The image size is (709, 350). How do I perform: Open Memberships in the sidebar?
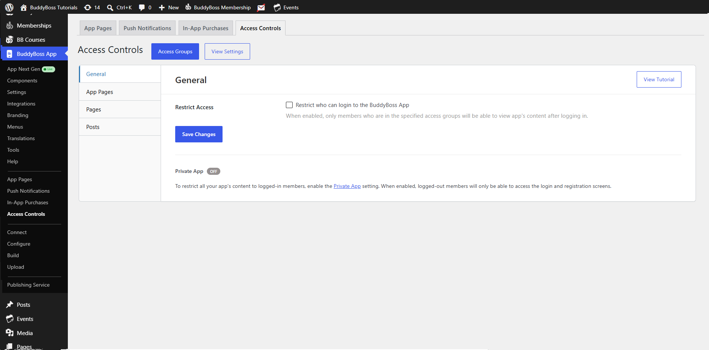tap(34, 25)
